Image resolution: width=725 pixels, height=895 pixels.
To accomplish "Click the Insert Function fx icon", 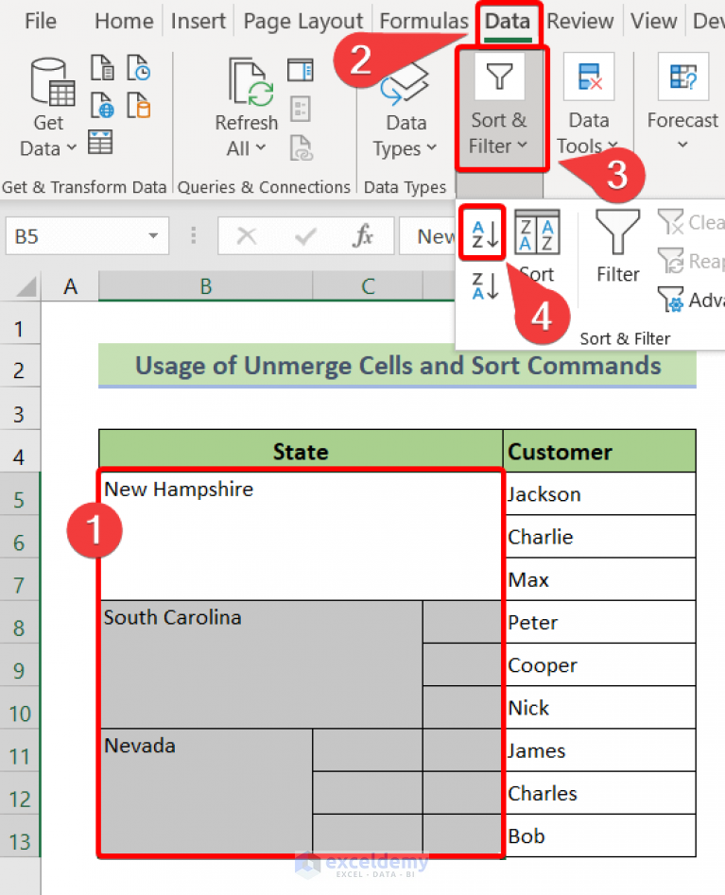I will (362, 236).
